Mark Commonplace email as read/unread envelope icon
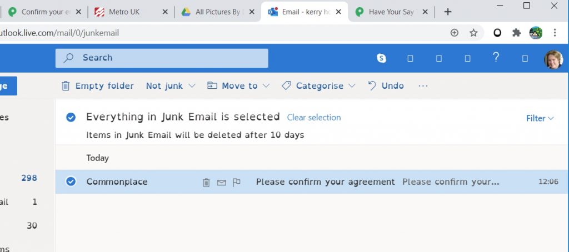The width and height of the screenshot is (569, 252). coord(221,183)
